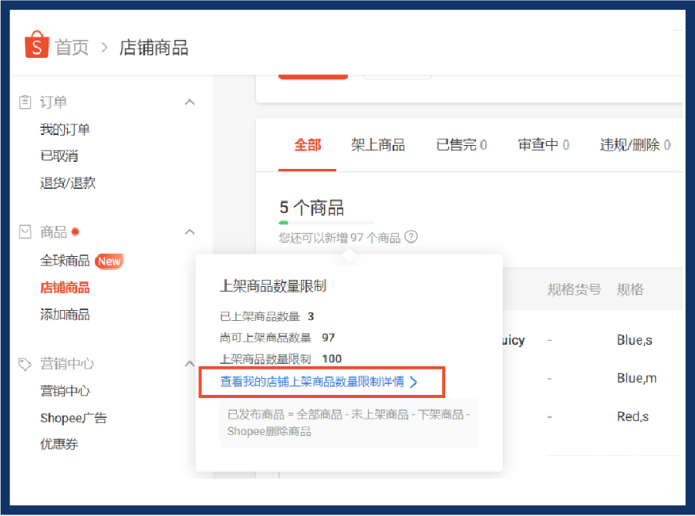This screenshot has width=695, height=516.
Task: Click the clipboard icon beside 订单
Action: pyautogui.click(x=26, y=101)
